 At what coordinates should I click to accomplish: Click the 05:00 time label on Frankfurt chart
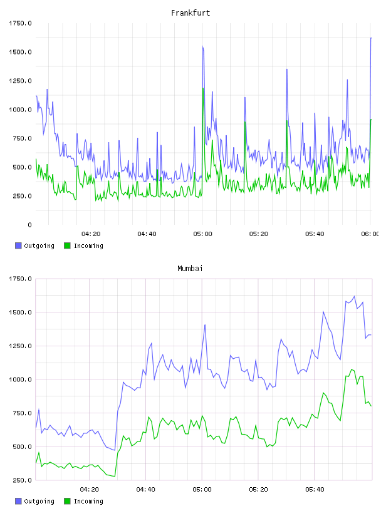click(x=202, y=234)
